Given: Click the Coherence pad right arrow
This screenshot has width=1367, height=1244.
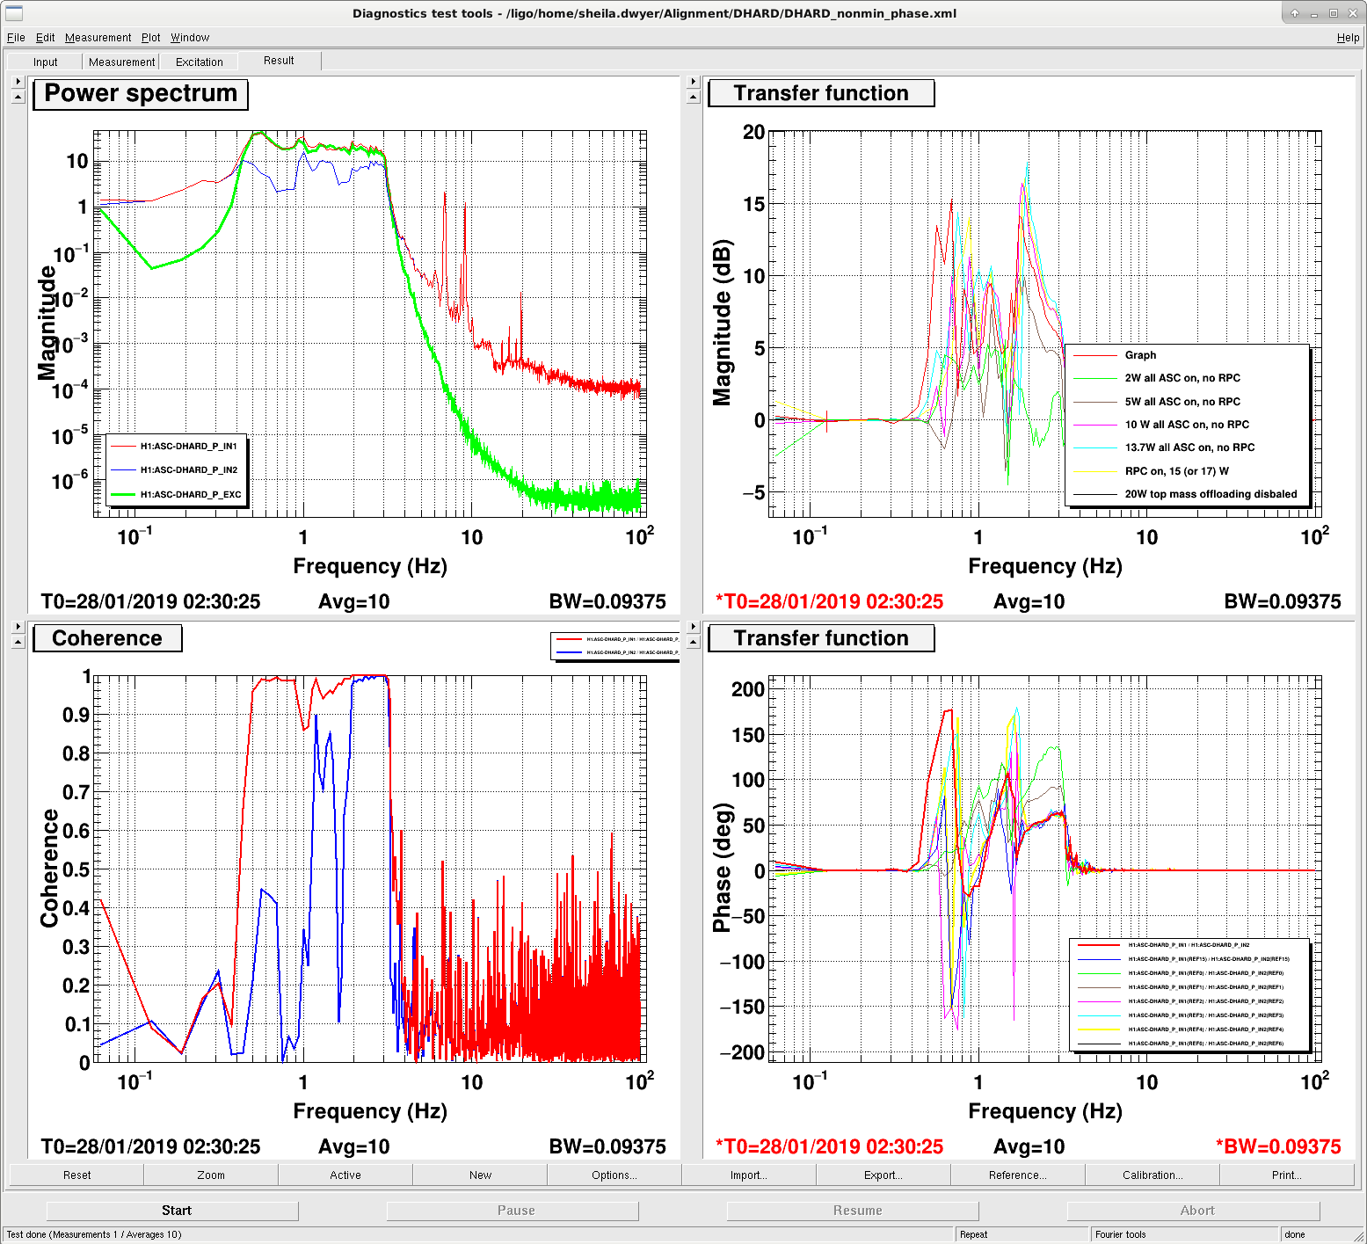Looking at the screenshot, I should click(18, 627).
